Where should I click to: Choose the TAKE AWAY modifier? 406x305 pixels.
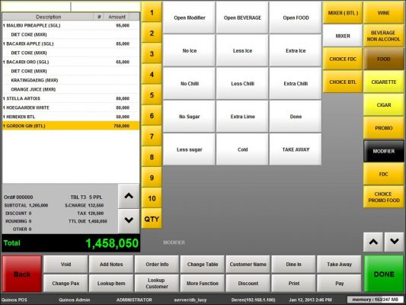click(x=296, y=149)
